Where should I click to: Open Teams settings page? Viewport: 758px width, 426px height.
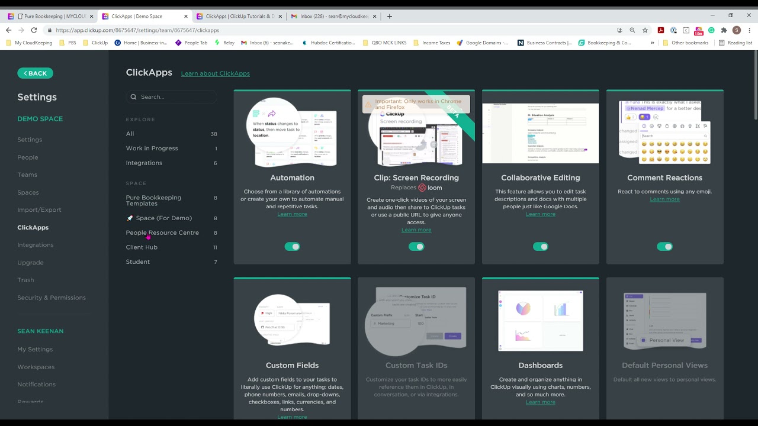click(27, 175)
